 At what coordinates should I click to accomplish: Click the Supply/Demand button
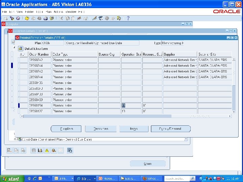171,129
